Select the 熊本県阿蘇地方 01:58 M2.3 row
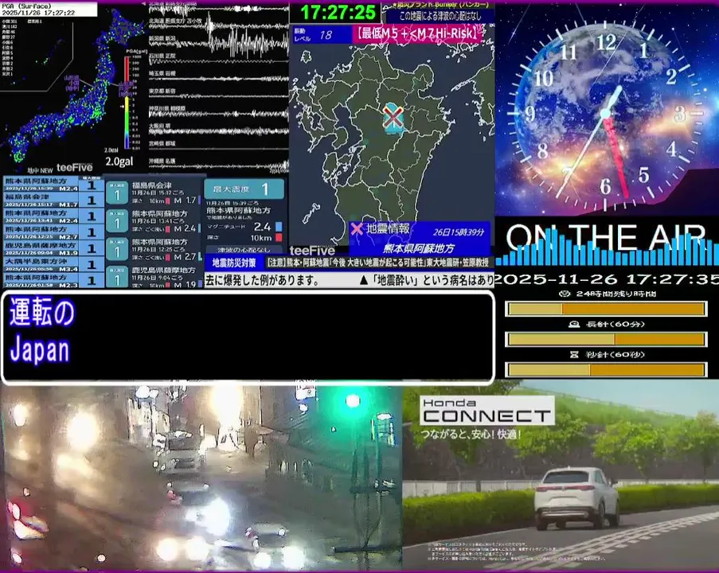This screenshot has width=719, height=573. 53,281
